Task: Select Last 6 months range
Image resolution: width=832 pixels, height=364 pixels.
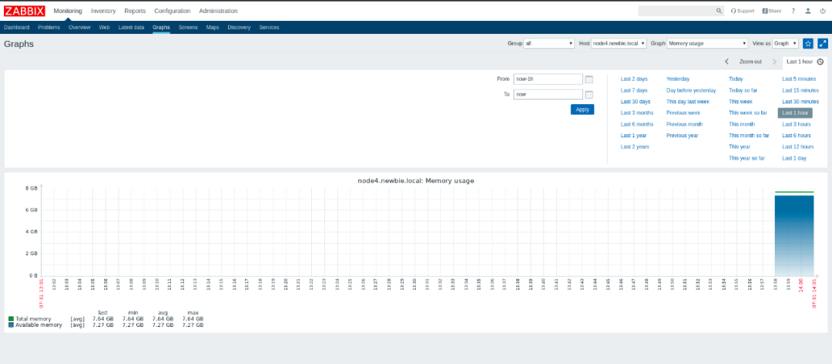Action: tap(637, 124)
